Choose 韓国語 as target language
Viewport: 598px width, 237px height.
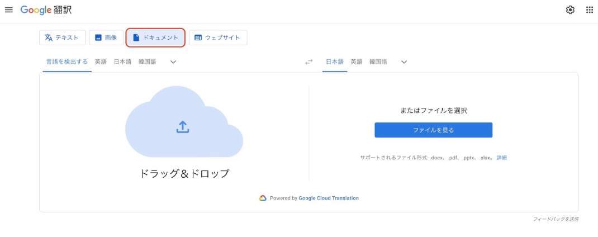(378, 62)
